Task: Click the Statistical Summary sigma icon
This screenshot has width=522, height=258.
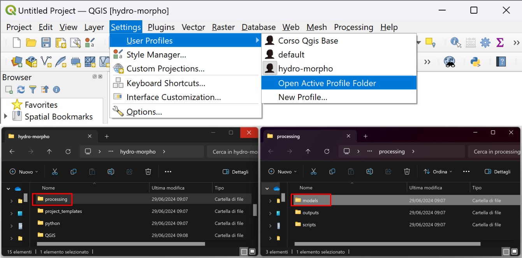Action: point(500,42)
